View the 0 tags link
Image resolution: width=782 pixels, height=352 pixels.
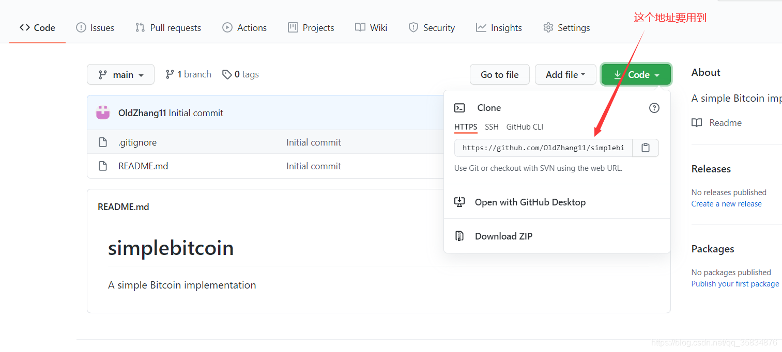click(x=240, y=74)
